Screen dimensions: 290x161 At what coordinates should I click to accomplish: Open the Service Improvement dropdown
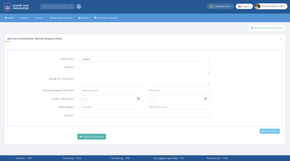[x=61, y=18]
